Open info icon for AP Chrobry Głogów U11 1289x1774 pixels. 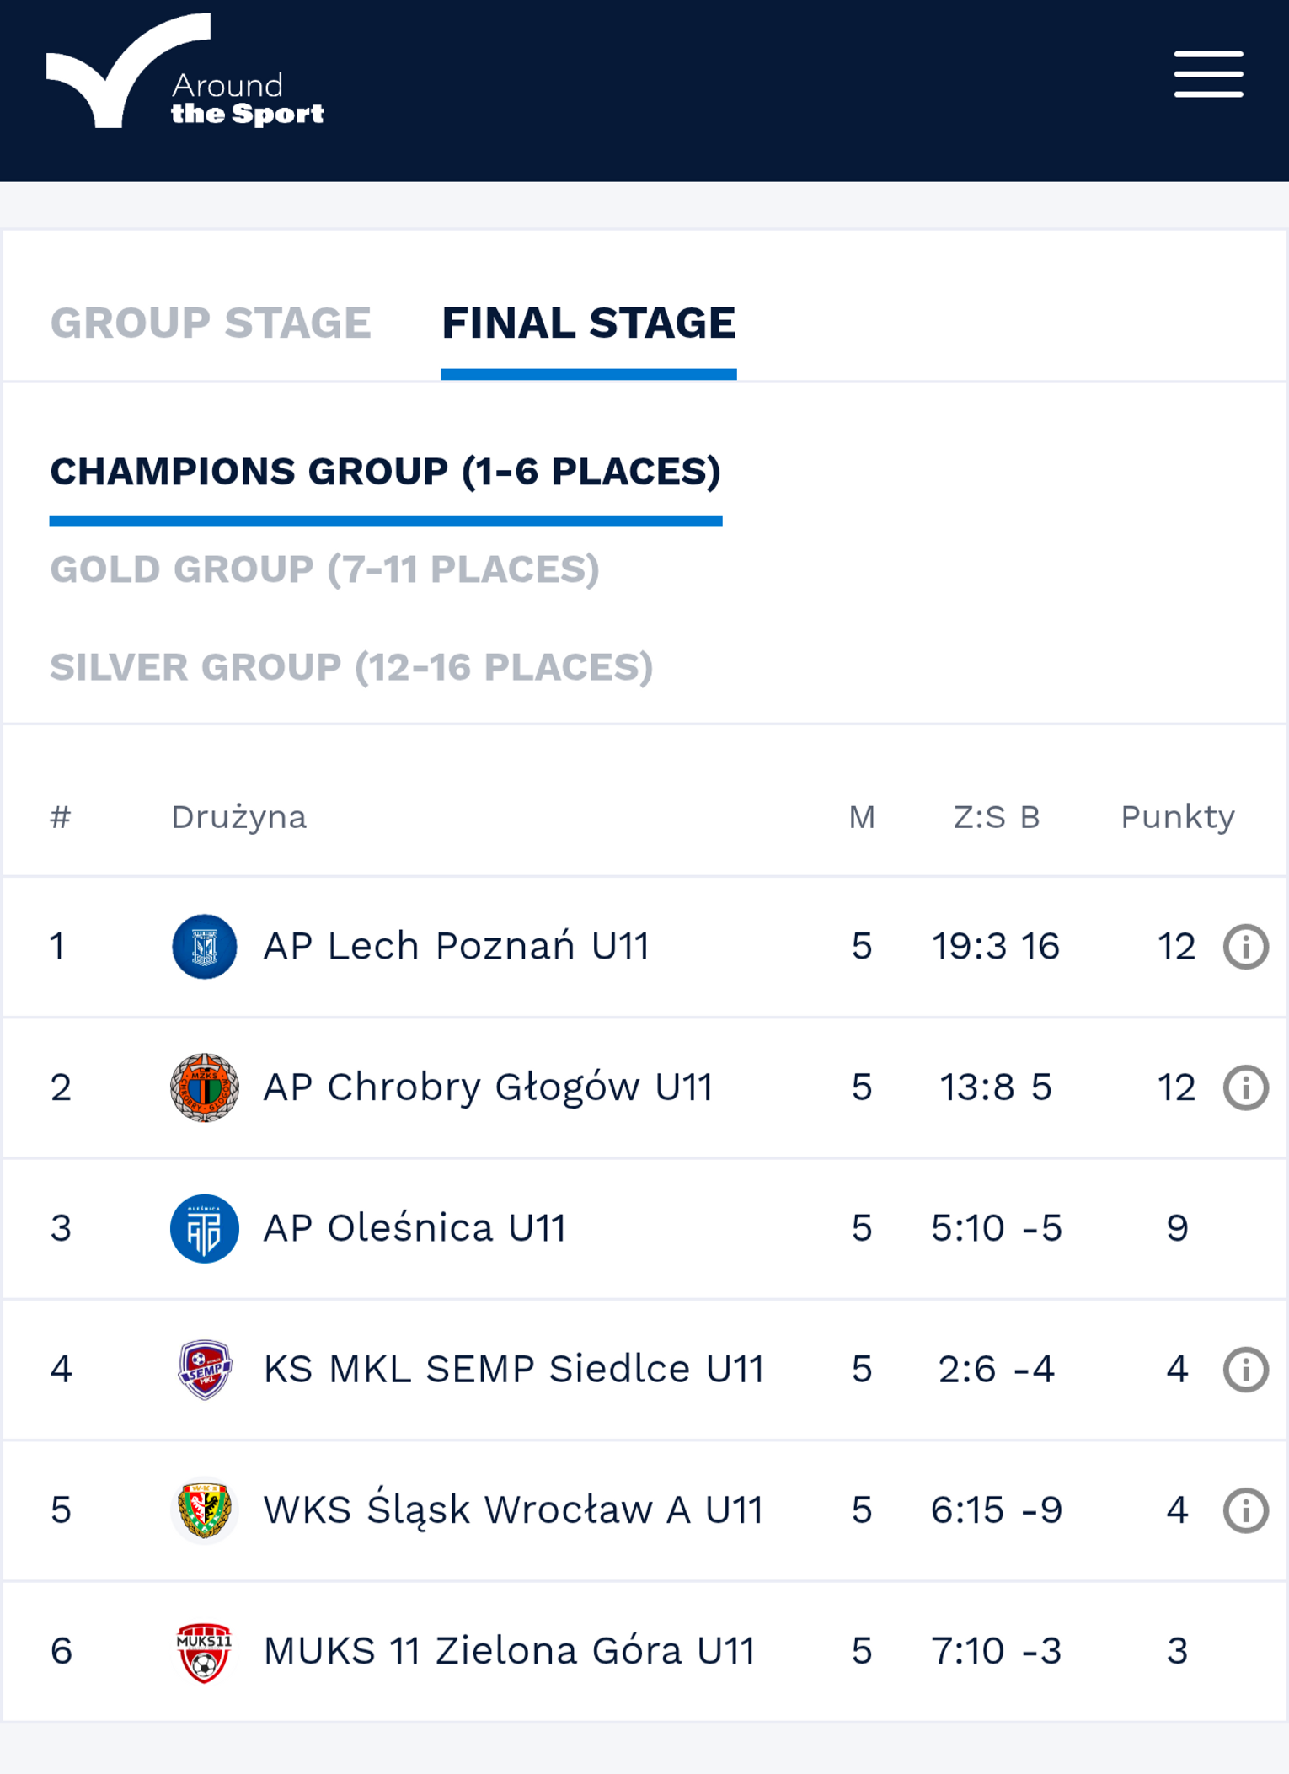point(1245,1087)
